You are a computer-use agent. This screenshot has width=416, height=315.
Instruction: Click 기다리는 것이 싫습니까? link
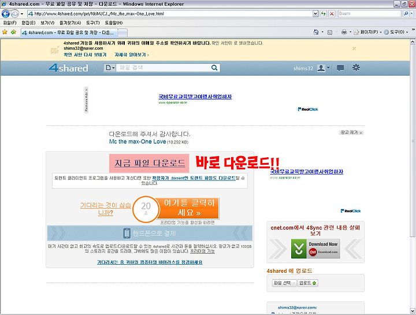click(106, 209)
